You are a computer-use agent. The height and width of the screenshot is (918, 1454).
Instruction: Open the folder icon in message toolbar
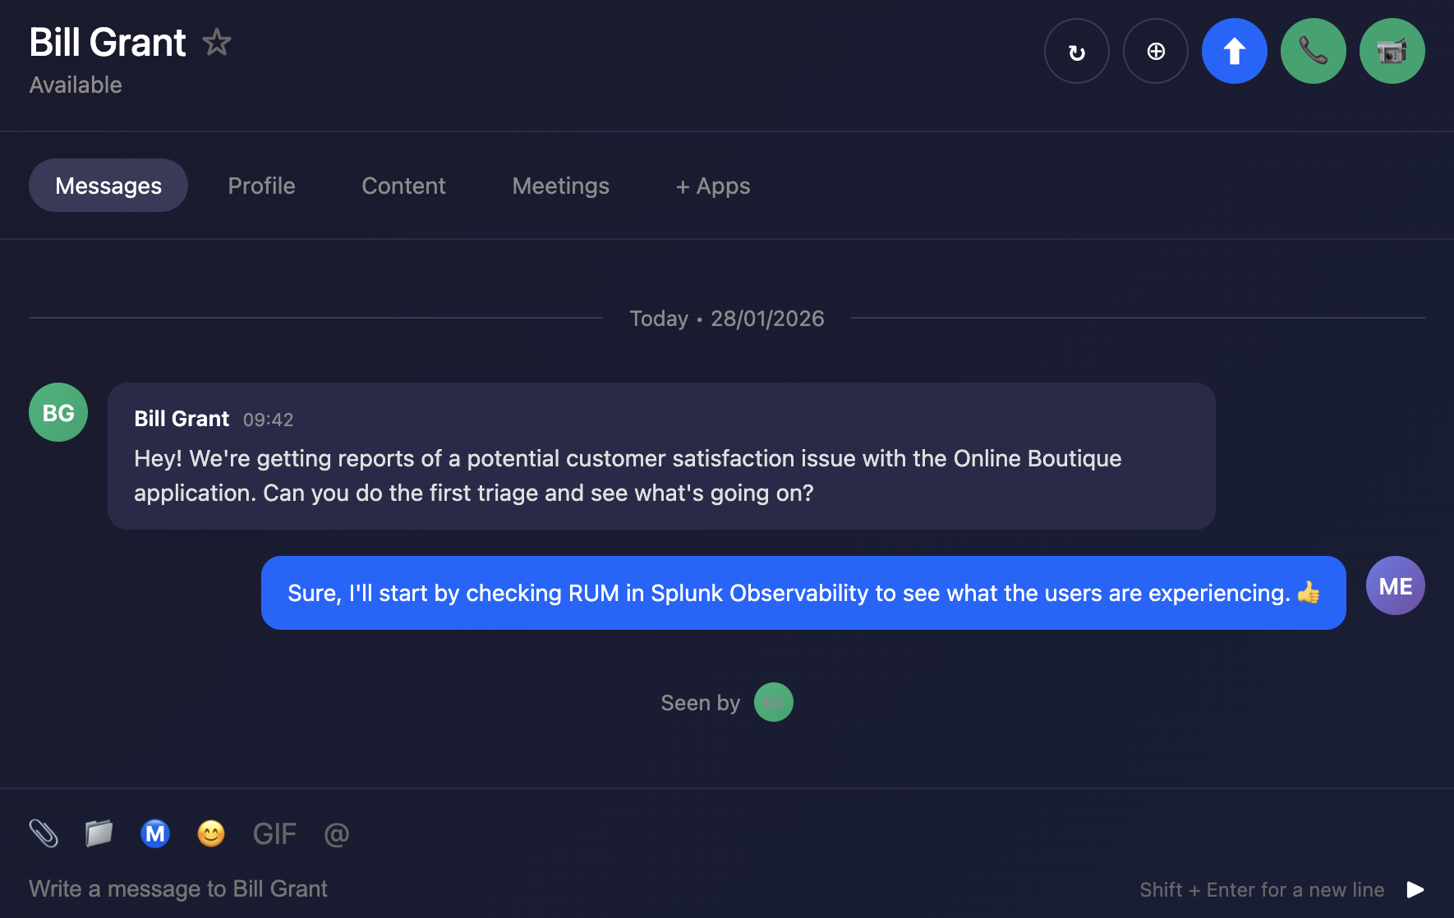click(99, 833)
